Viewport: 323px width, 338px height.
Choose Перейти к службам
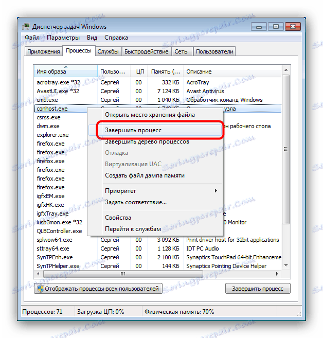[155, 229]
